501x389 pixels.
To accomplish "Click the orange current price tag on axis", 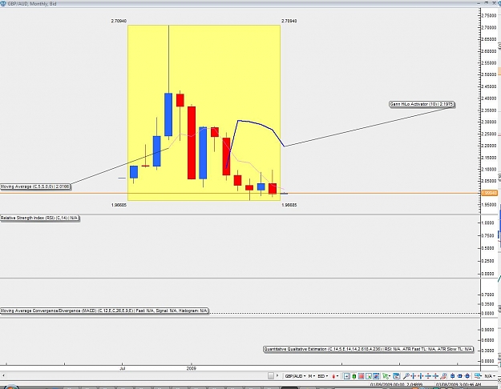I will click(x=489, y=193).
